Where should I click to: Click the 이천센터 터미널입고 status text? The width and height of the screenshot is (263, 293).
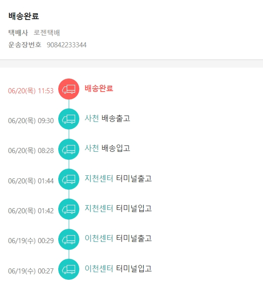click(118, 269)
